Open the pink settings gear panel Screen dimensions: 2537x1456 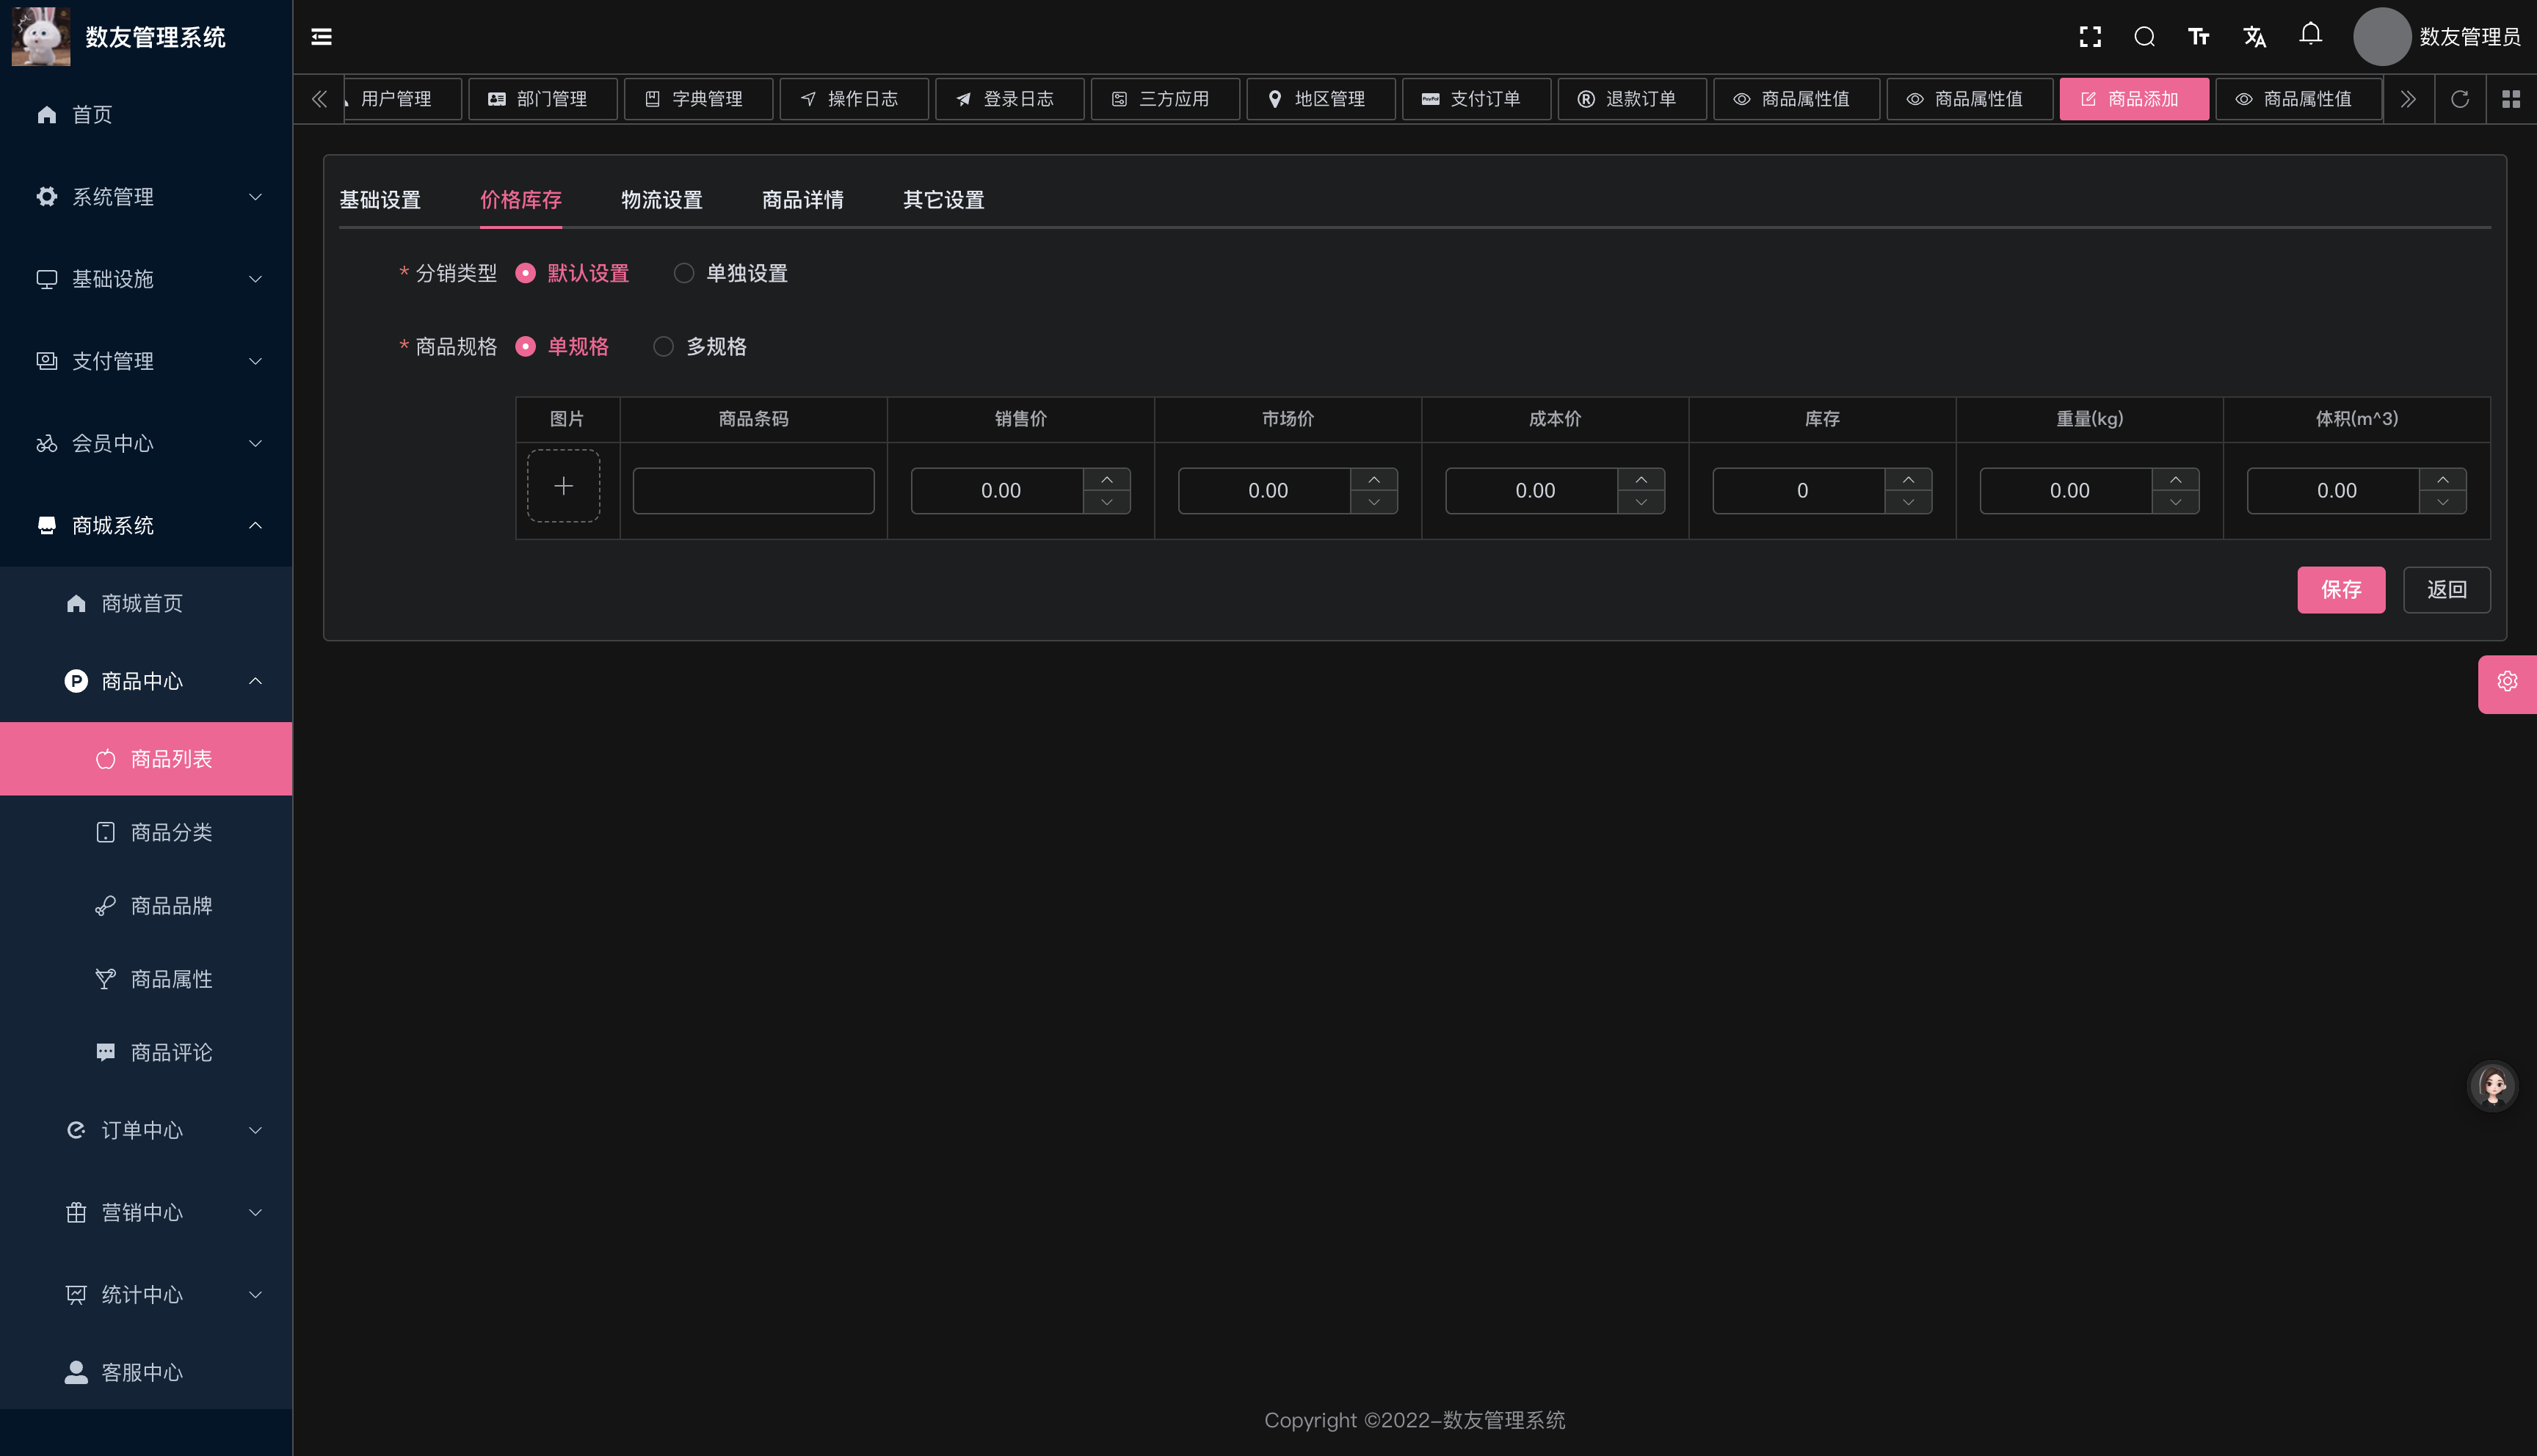pos(2507,683)
